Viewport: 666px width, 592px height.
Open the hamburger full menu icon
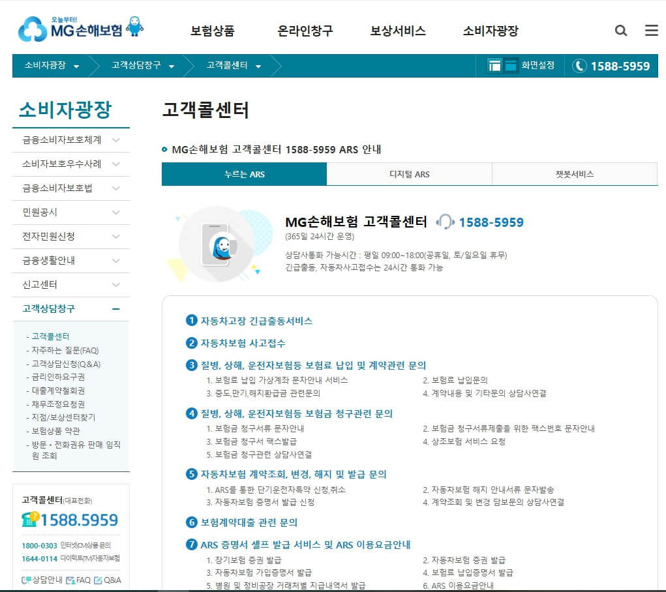(651, 30)
